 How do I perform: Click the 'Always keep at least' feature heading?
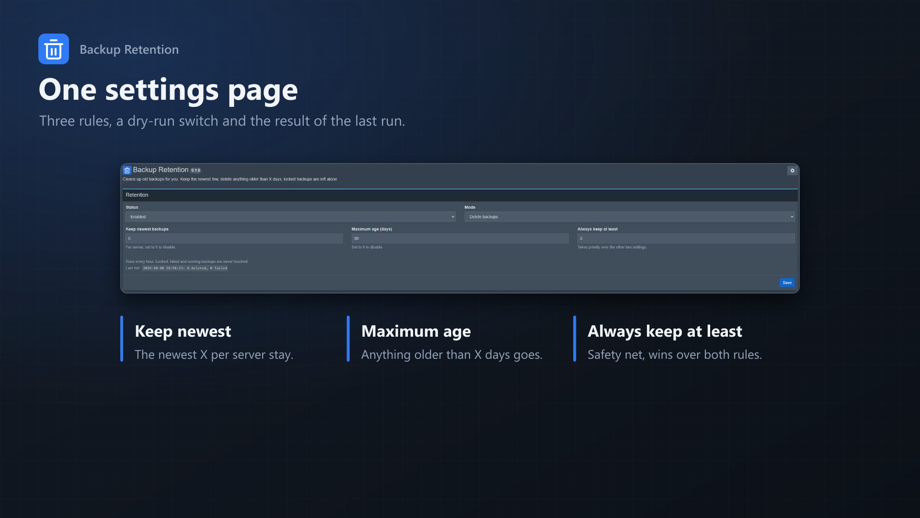tap(665, 331)
